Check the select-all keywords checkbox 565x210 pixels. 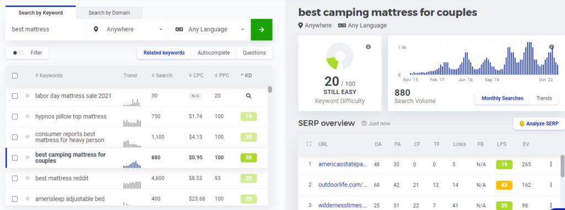point(15,76)
